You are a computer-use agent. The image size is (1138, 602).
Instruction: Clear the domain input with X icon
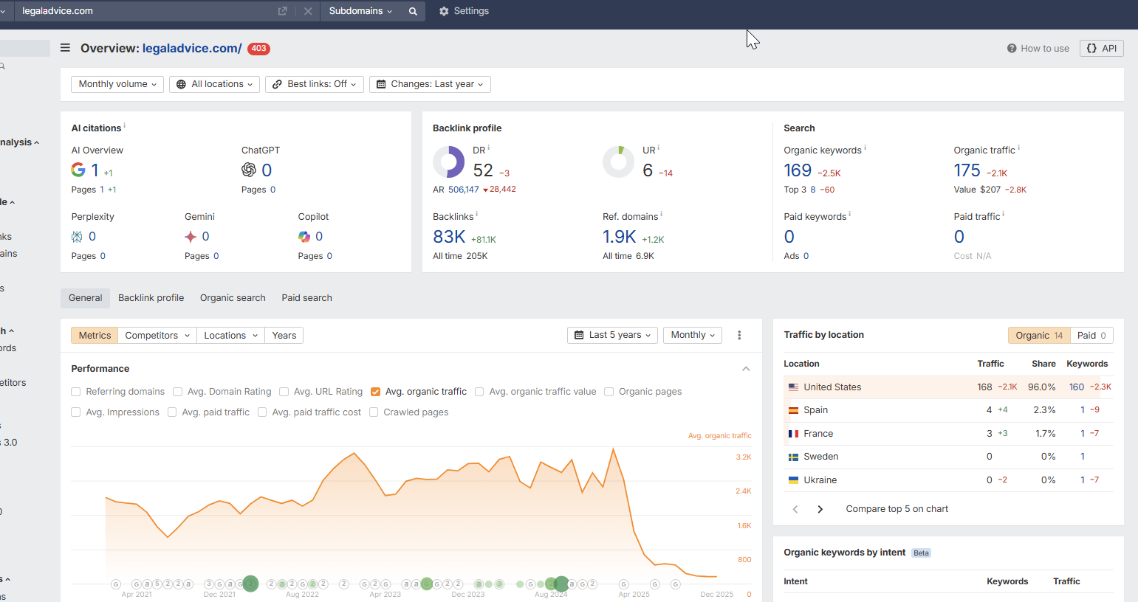[308, 11]
